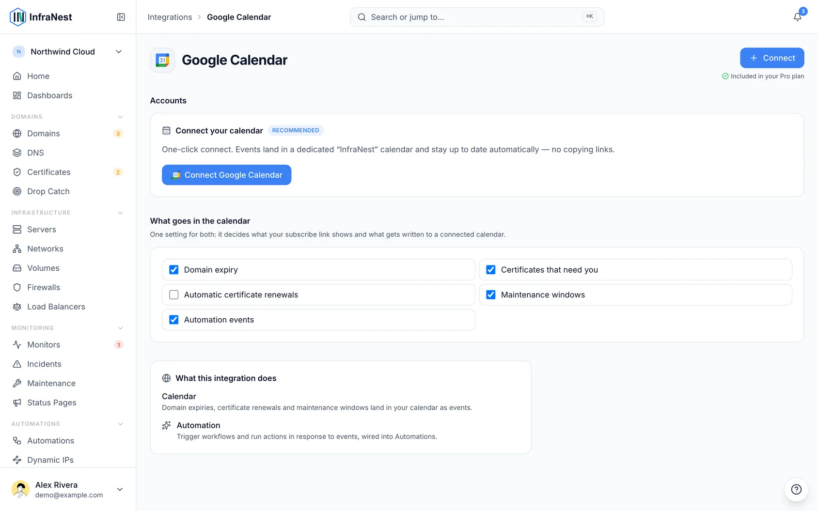Click the InfraNest logo

pyautogui.click(x=41, y=17)
